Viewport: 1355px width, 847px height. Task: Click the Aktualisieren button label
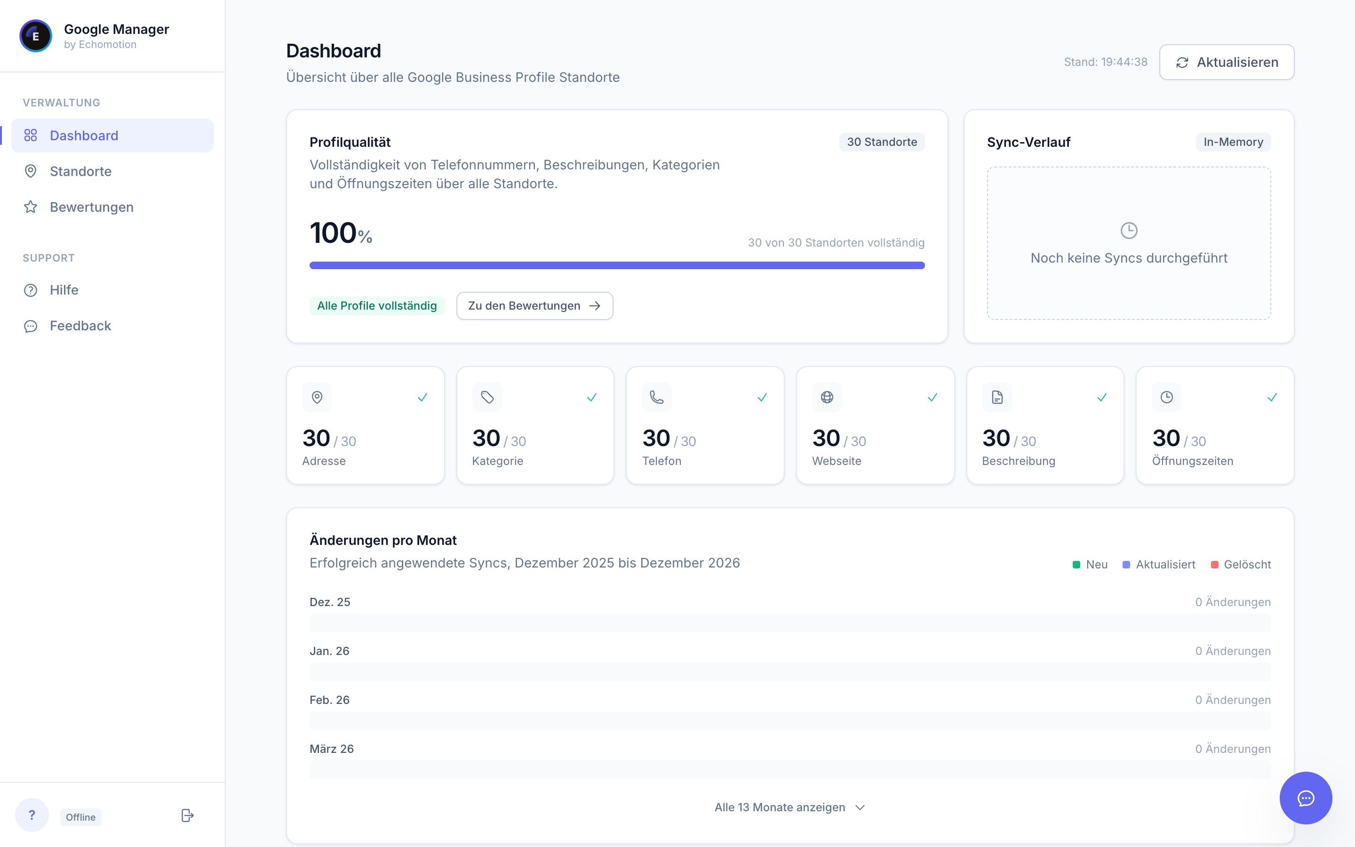coord(1237,62)
